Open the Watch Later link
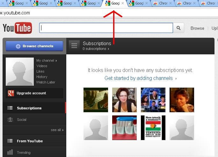The image size is (218, 157). pos(46,82)
